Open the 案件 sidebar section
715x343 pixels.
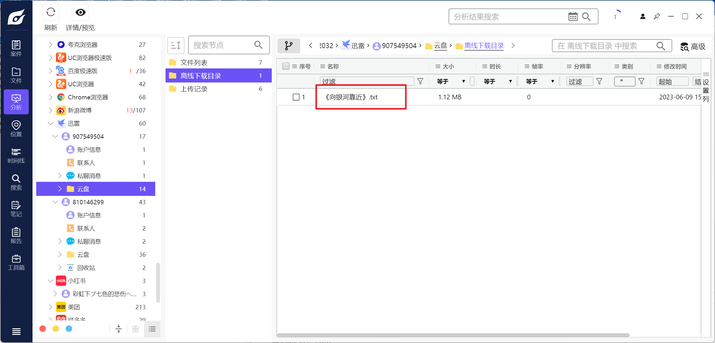pyautogui.click(x=16, y=48)
